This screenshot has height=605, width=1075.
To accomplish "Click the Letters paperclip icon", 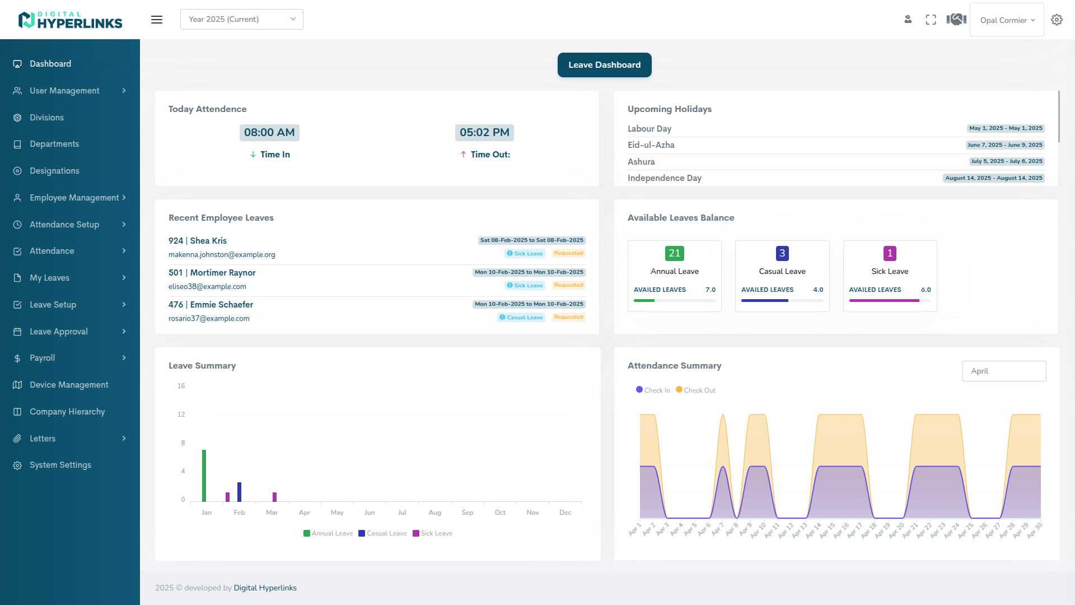I will (17, 439).
